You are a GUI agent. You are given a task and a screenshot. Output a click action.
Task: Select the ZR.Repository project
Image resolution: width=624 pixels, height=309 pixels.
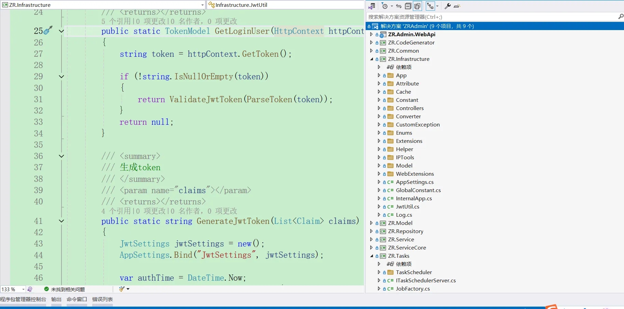point(406,231)
